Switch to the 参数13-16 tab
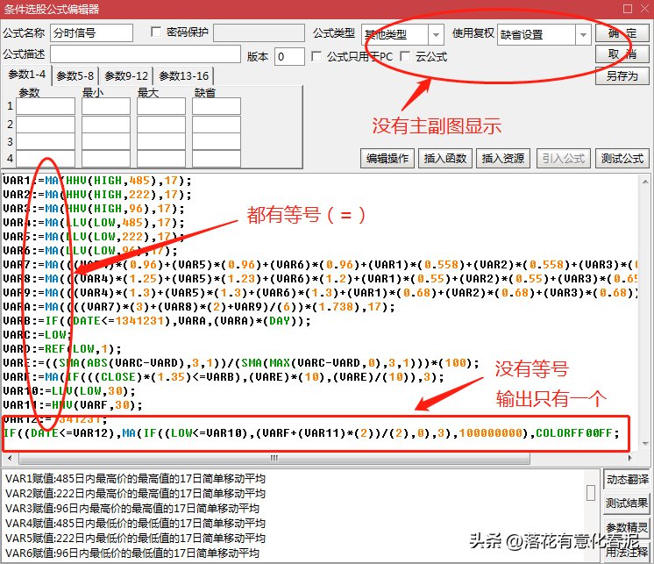This screenshot has width=654, height=564. point(183,76)
